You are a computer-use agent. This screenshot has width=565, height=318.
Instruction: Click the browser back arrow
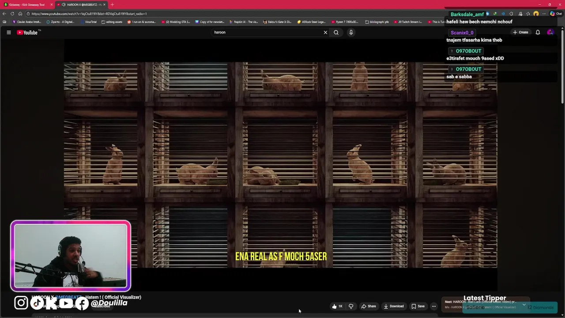[4, 14]
